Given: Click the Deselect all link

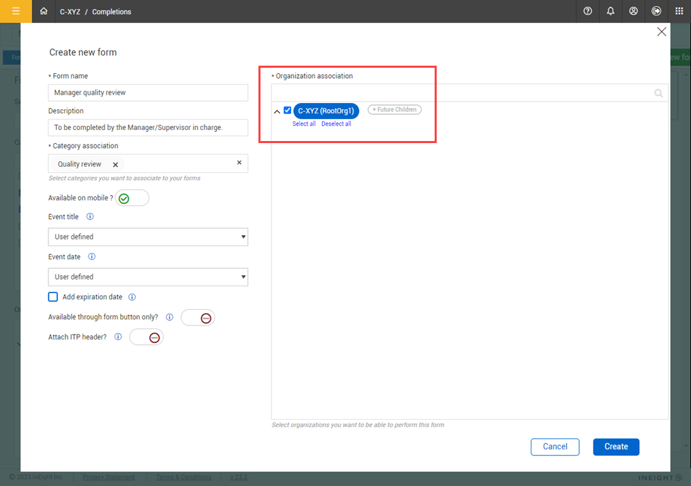Looking at the screenshot, I should point(336,124).
